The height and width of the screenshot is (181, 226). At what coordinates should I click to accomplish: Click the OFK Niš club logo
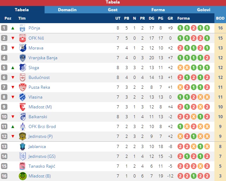tap(22, 38)
